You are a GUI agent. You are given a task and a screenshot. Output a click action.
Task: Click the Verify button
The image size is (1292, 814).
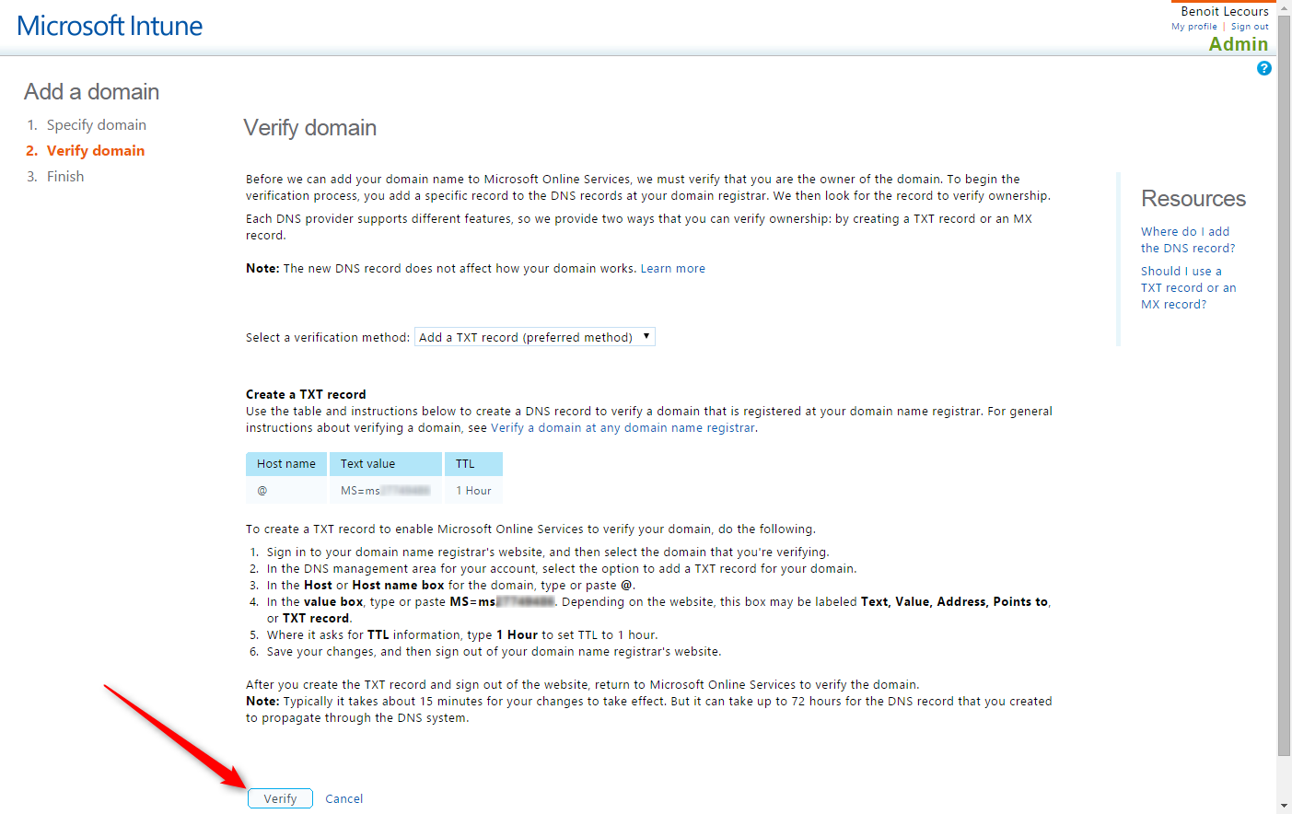tap(280, 798)
